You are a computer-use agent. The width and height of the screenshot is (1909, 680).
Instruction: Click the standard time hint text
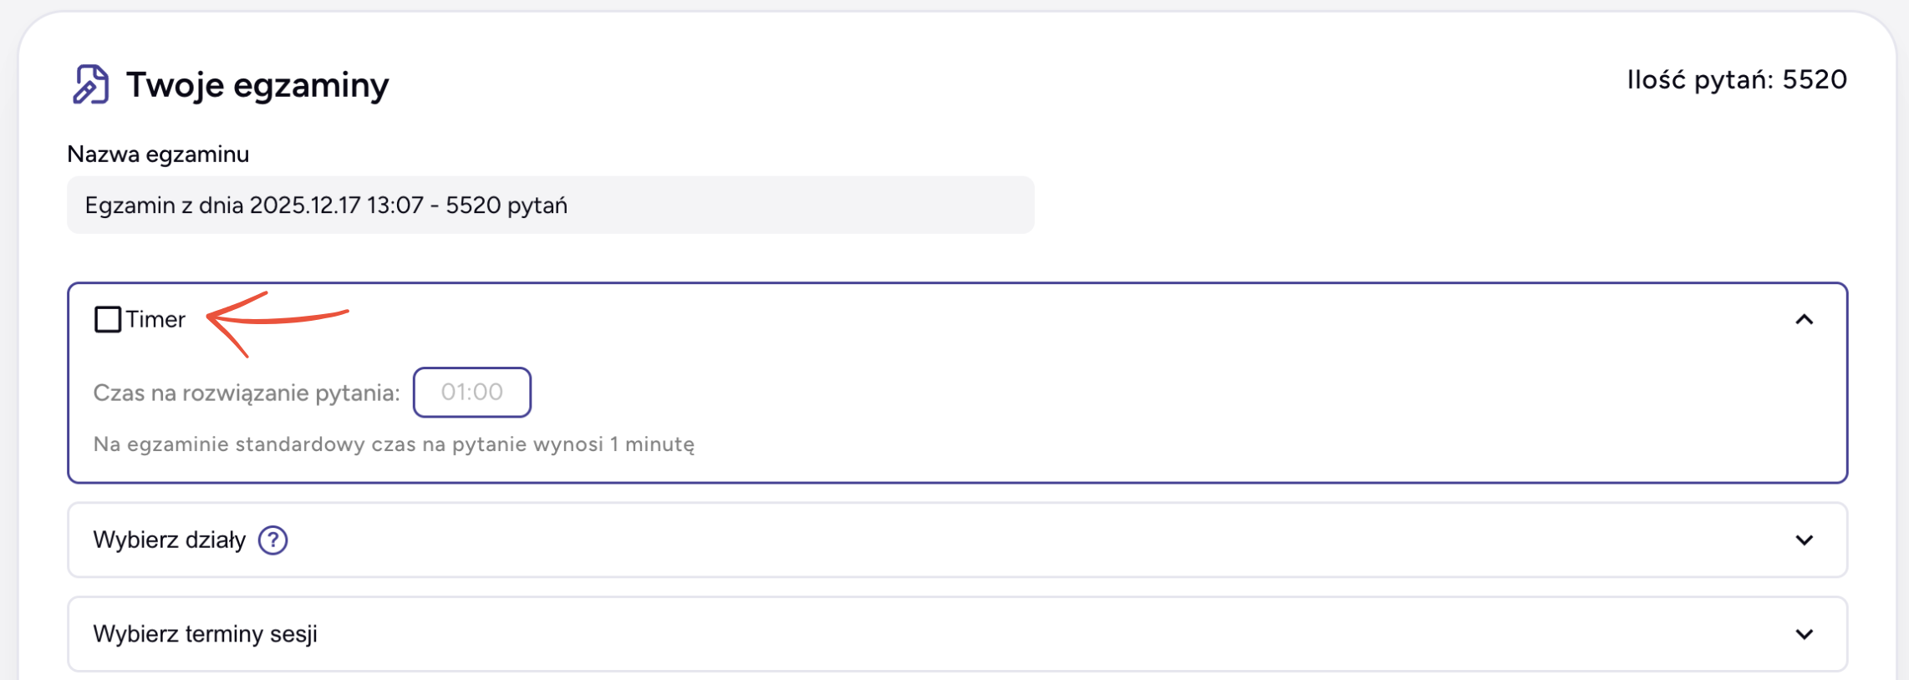click(394, 444)
